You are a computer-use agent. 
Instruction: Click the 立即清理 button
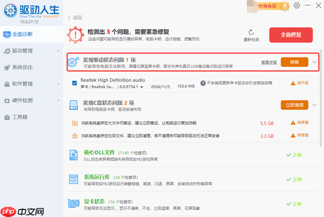click(294, 105)
